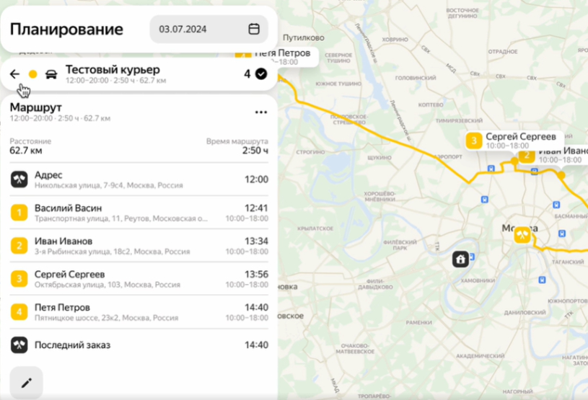Image resolution: width=588 pixels, height=400 pixels.
Task: Select Петя Петров in the route list
Action: 139,311
